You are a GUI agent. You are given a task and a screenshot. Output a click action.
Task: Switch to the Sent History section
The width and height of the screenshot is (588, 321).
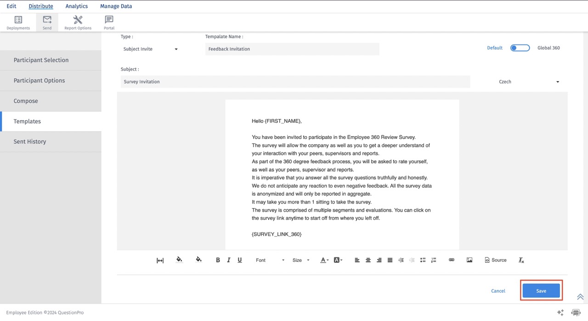pyautogui.click(x=30, y=141)
